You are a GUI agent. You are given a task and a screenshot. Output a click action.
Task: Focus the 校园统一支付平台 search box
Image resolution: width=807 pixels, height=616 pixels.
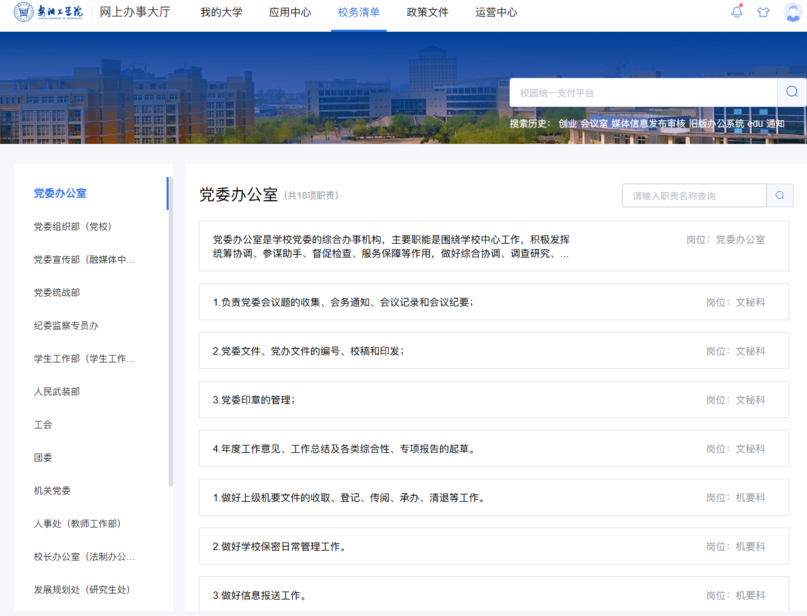click(642, 93)
